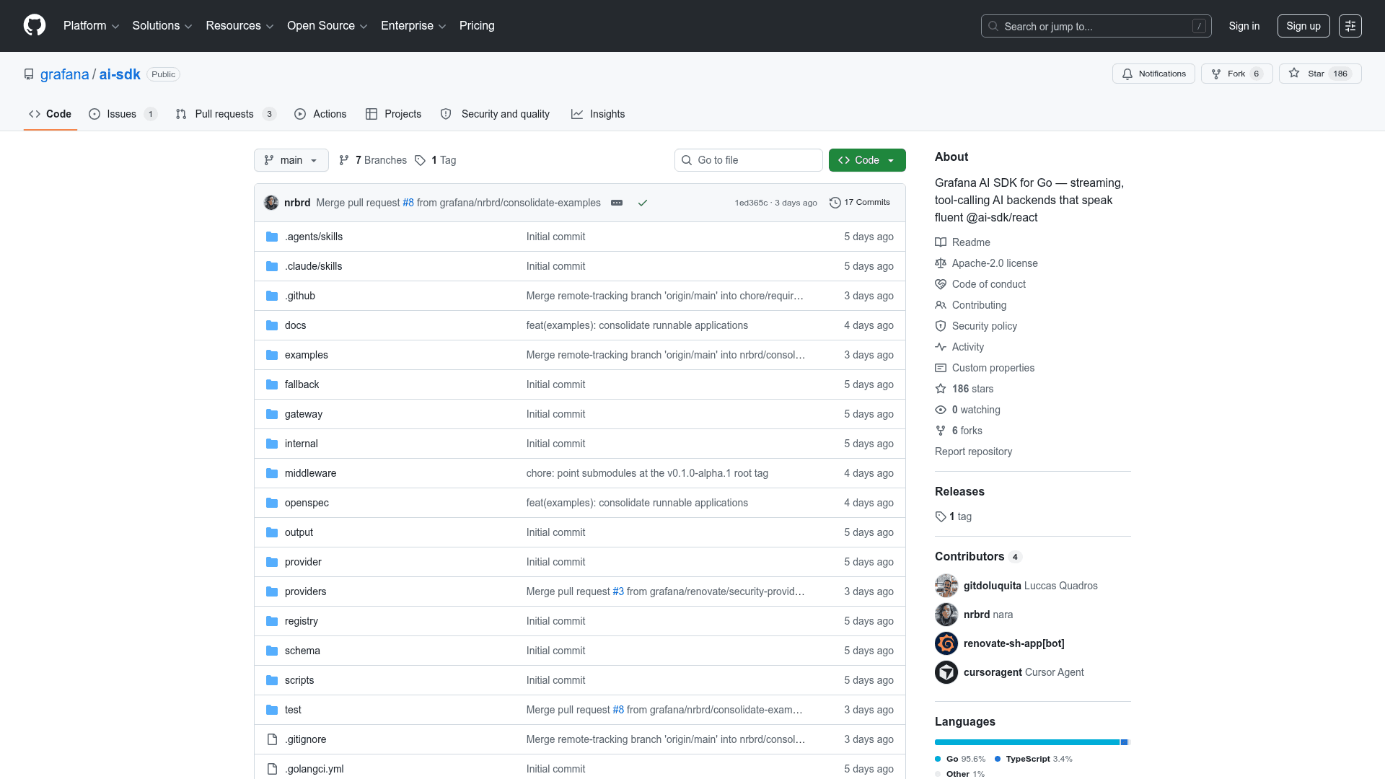Open the Insights tab
The height and width of the screenshot is (779, 1385).
598,114
